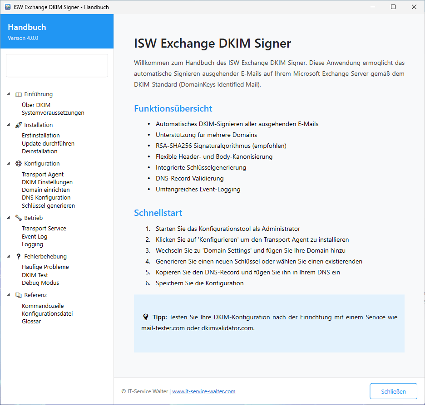Open the www.it-service-walter.com link
The height and width of the screenshot is (405, 425).
(203, 391)
